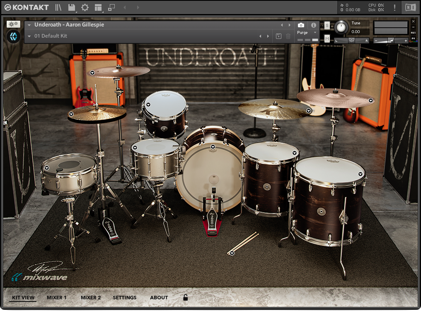This screenshot has width=421, height=311.
Task: Click the kick drum pedal
Action: 213,219
